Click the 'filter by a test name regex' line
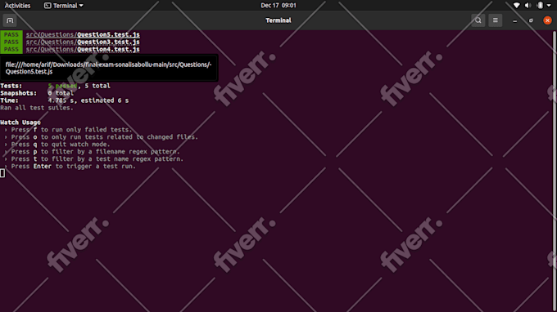Viewport: 557px width, 312px height. coord(93,159)
